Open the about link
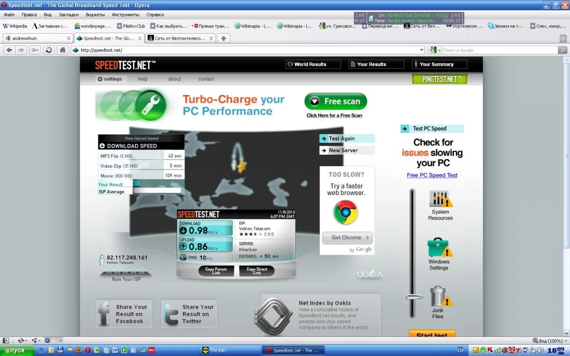Screen dimensions: 570x356 [174, 79]
